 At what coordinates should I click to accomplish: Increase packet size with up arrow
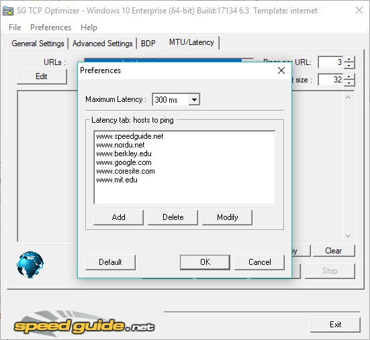coord(349,76)
